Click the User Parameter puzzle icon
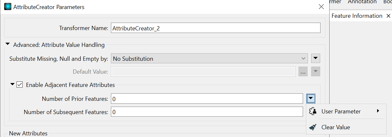This screenshot has height=137, width=392. (313, 111)
